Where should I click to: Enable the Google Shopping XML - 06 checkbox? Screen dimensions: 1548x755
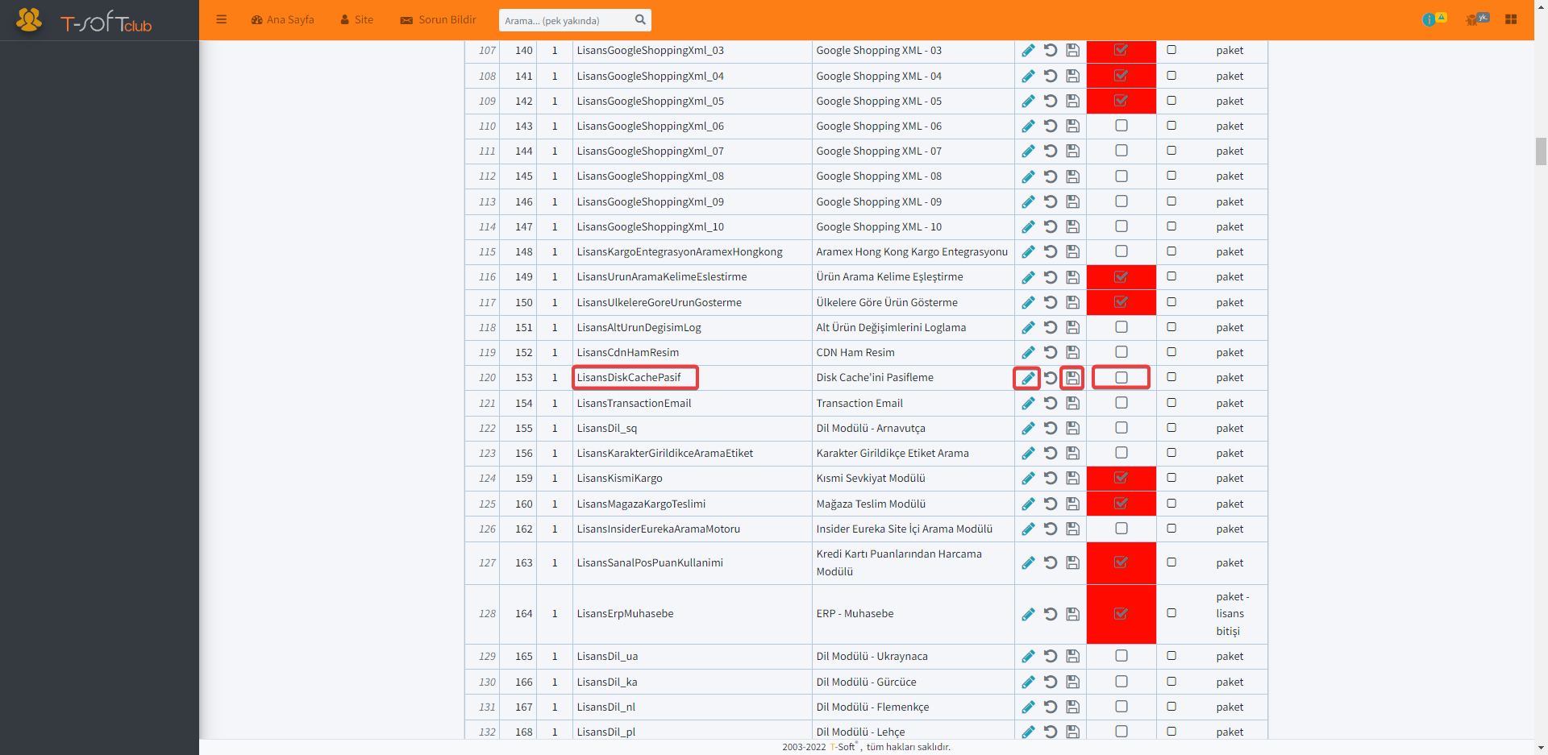coord(1121,126)
